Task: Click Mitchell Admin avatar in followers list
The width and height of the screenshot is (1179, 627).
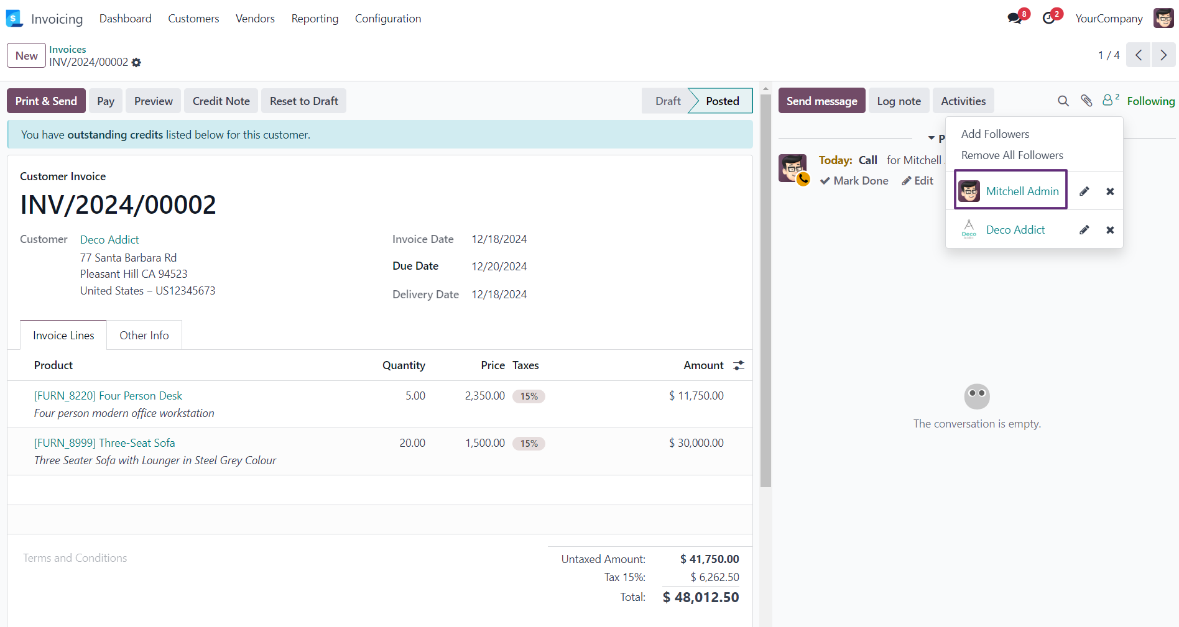Action: [x=969, y=191]
